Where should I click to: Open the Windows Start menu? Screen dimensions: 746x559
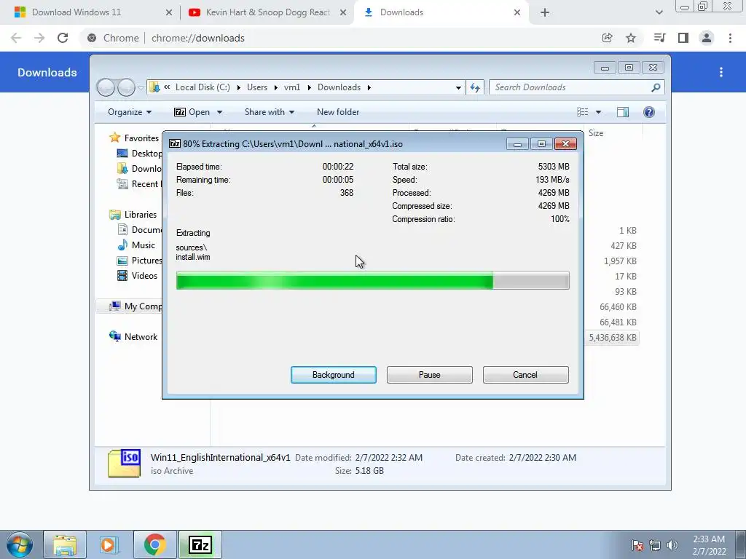(x=19, y=544)
